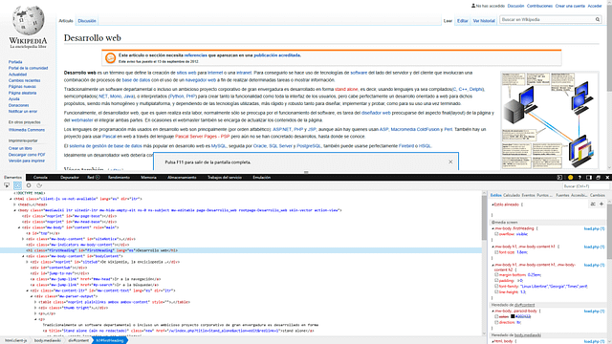Toggle the highlighted DOM element box icon
The width and height of the screenshot is (612, 344).
pyautogui.click(x=17, y=185)
